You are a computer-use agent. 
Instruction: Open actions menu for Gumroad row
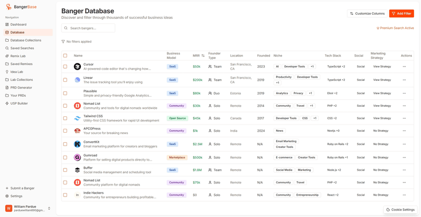pos(404,158)
